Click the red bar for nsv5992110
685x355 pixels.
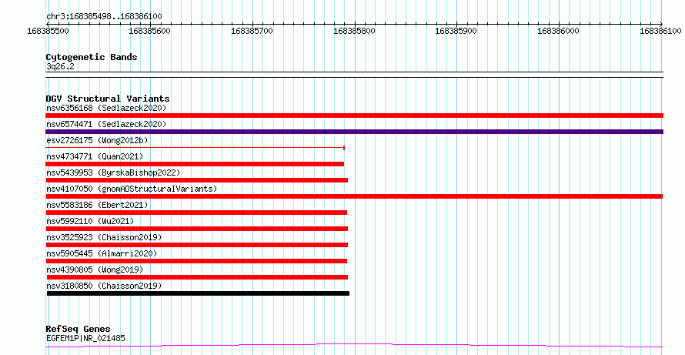197,229
